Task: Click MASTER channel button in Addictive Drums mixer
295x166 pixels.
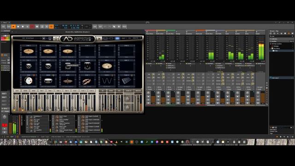Action: pos(138,91)
